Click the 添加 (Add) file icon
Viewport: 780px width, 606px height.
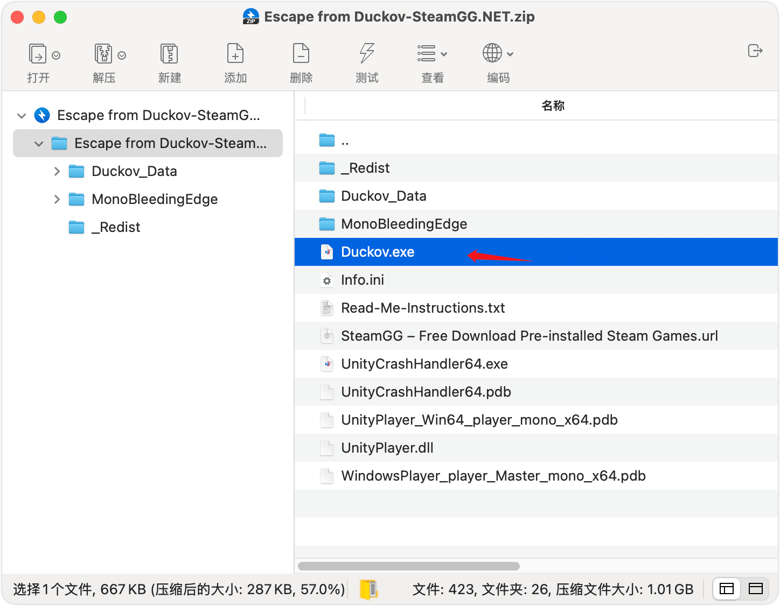(x=235, y=54)
